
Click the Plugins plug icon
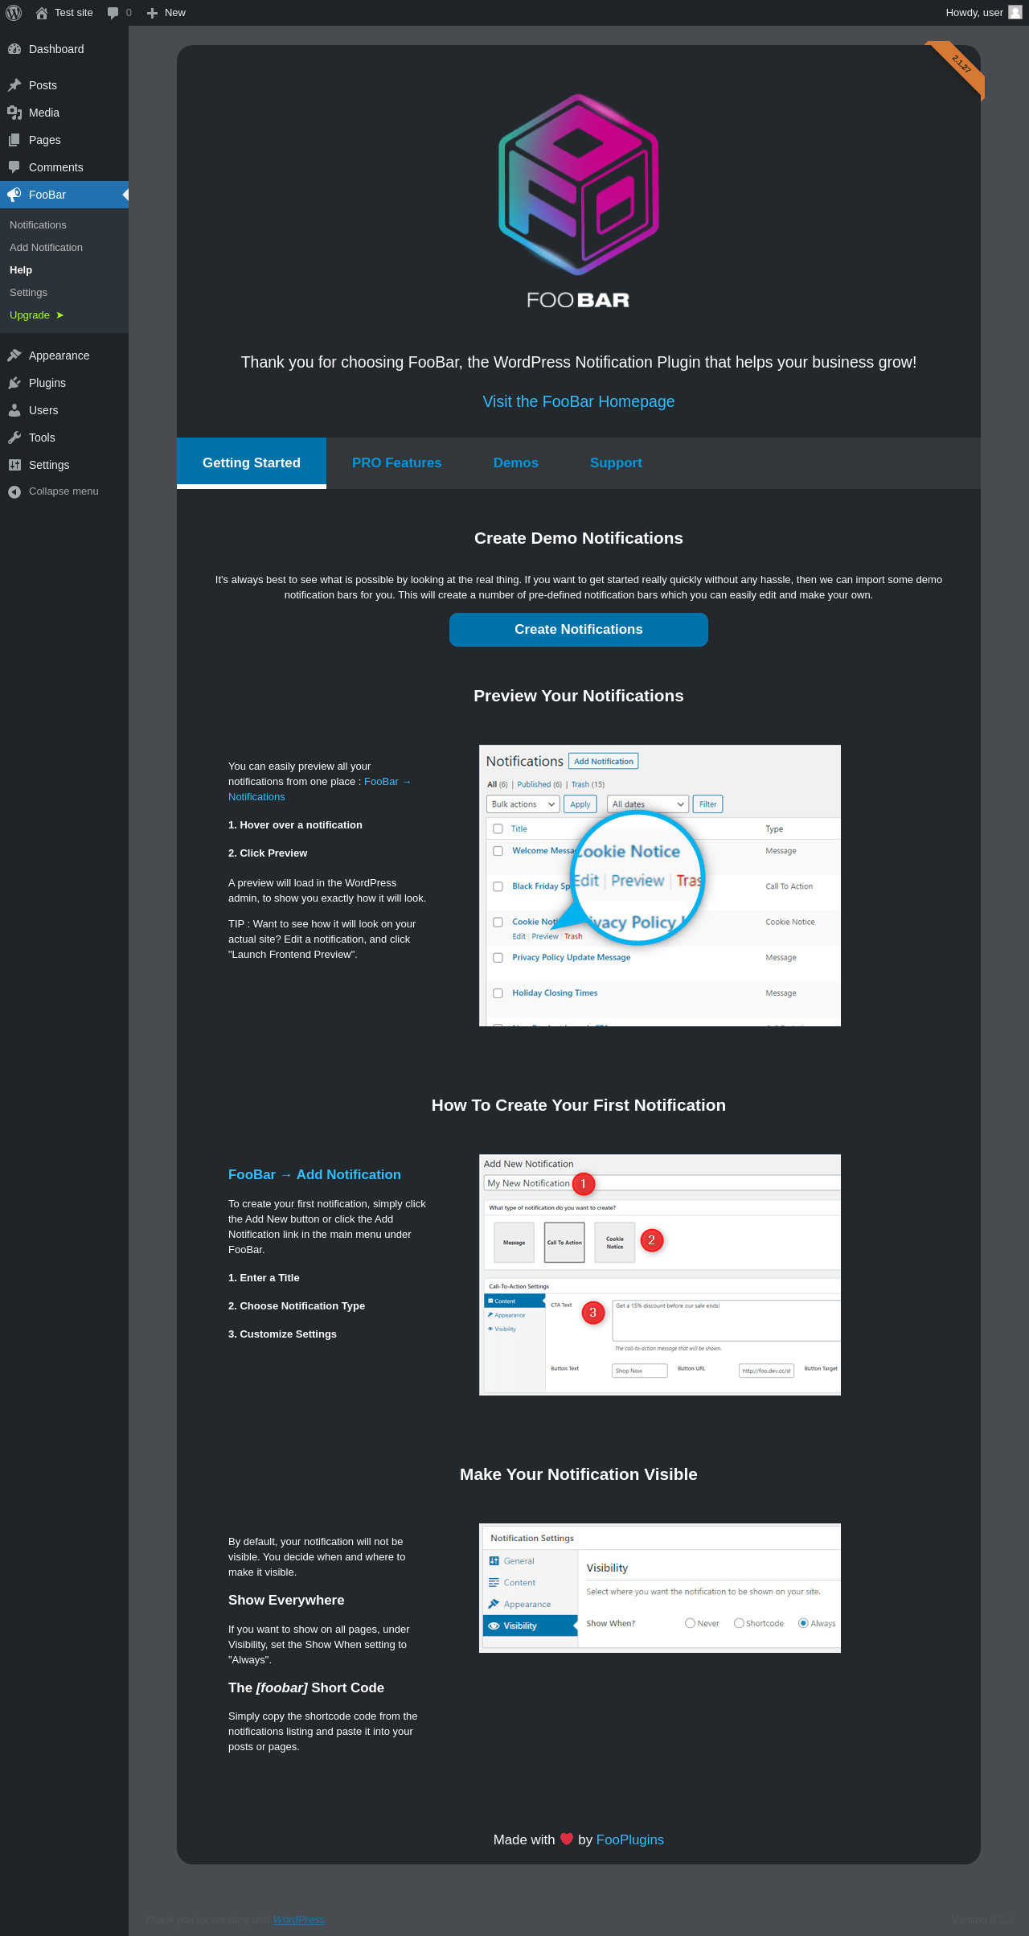pyautogui.click(x=14, y=383)
